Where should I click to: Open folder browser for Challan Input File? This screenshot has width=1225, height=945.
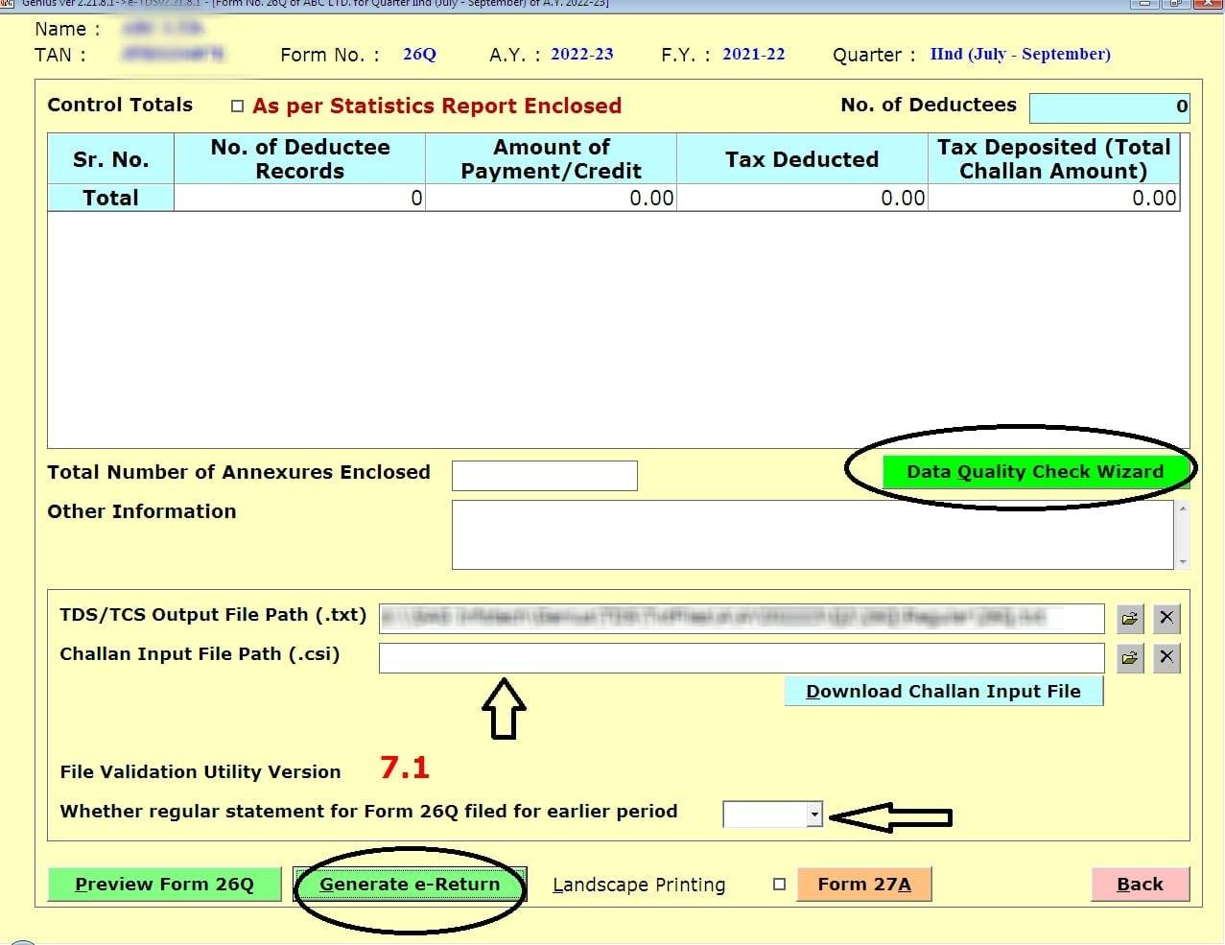click(1130, 657)
